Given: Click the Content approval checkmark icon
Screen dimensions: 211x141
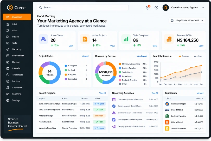Looking at the screenshot, I should point(114,106).
